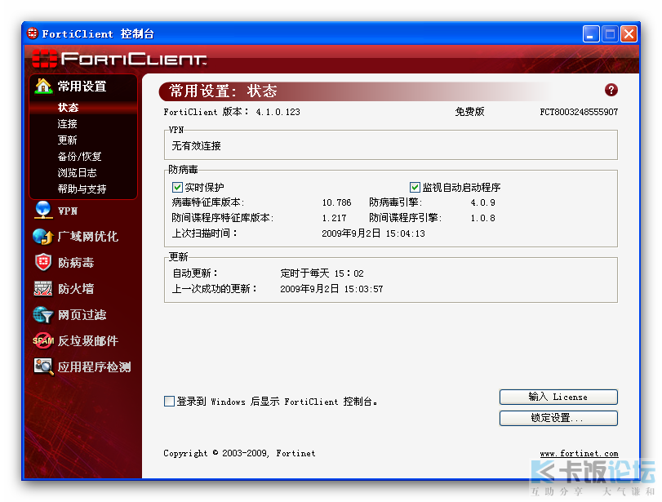The width and height of the screenshot is (662, 502).
Task: Minimize the FortiClient console window
Action: [x=591, y=33]
